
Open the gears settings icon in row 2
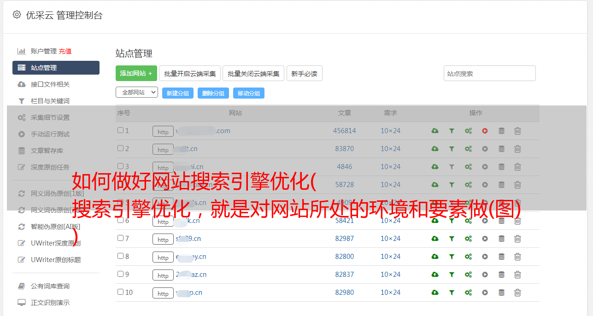coord(468,149)
